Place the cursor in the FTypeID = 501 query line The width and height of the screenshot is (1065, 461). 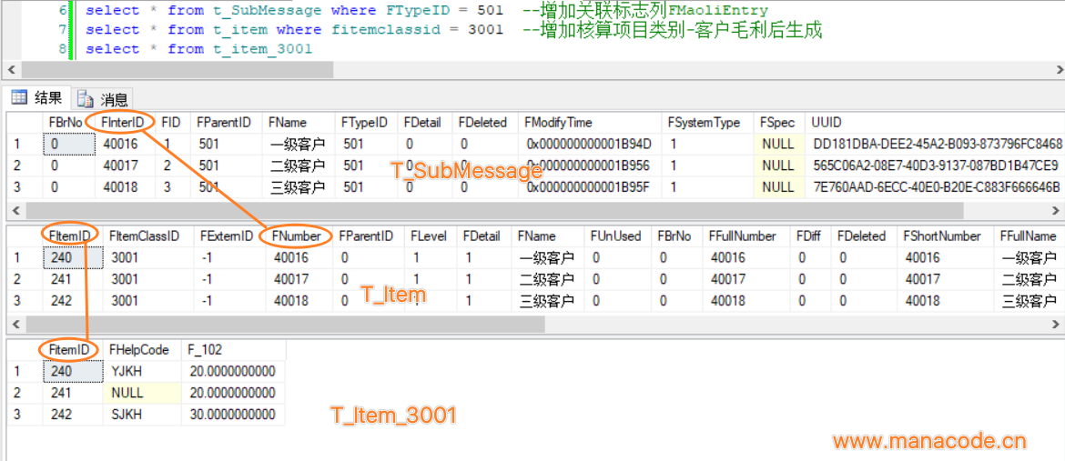click(x=427, y=10)
